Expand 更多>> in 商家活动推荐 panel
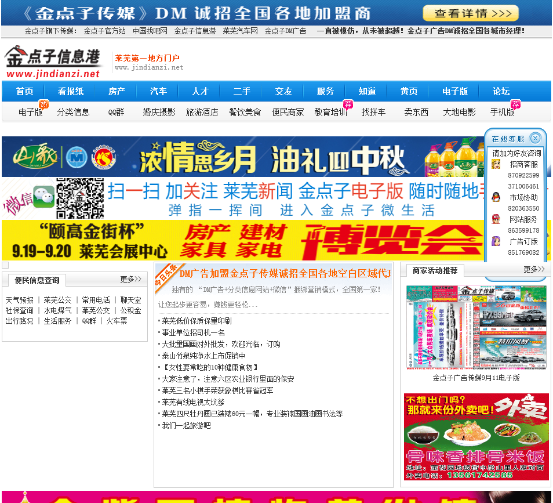The image size is (553, 503). click(x=534, y=269)
